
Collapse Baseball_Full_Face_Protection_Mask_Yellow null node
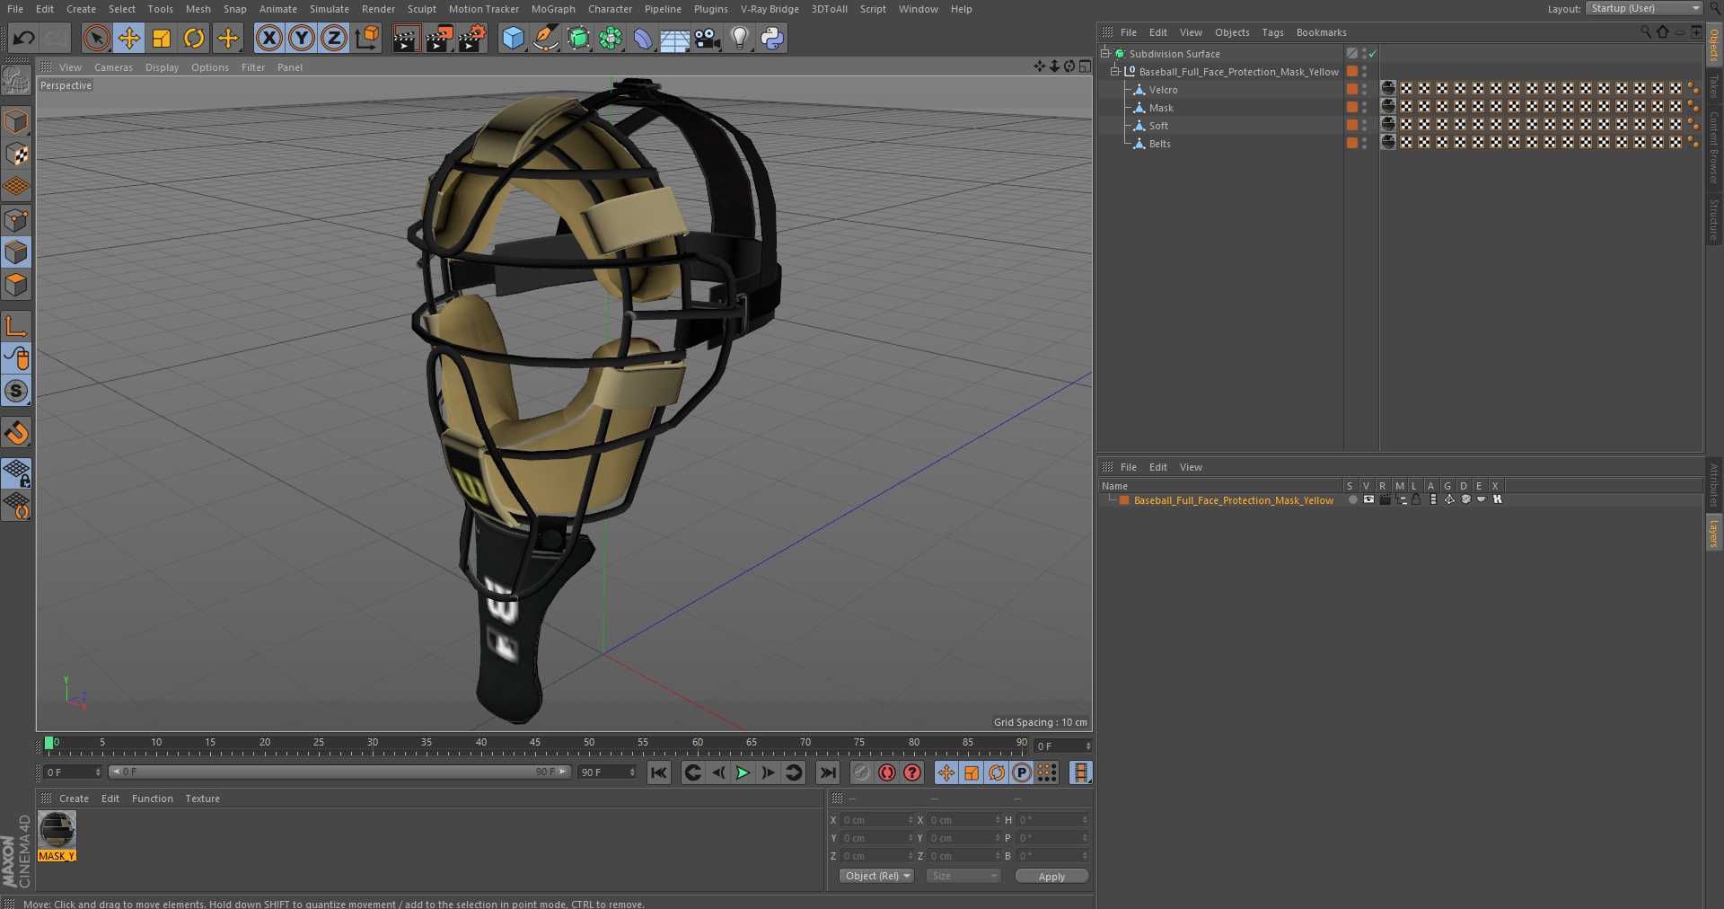[x=1114, y=71]
